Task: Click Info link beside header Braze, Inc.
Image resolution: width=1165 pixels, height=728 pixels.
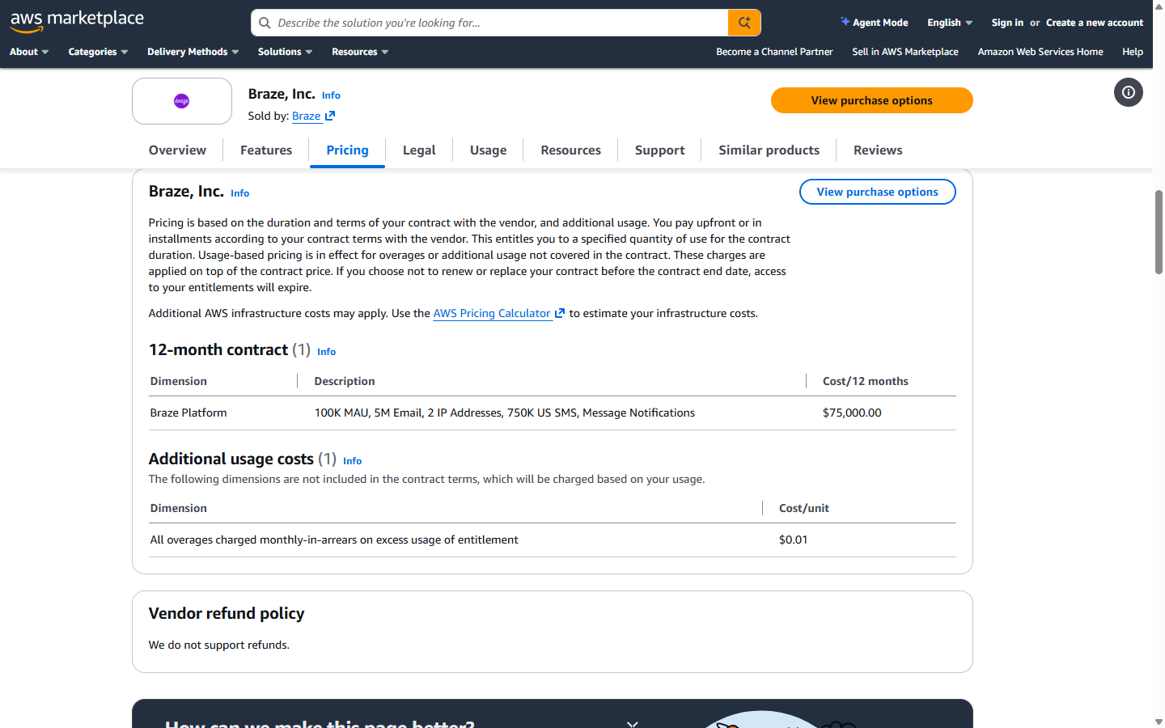Action: pyautogui.click(x=331, y=95)
